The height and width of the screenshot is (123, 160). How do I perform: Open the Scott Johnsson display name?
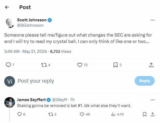(32, 20)
